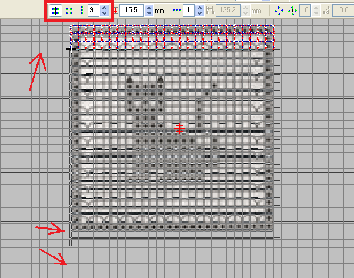Click the greyed field showing 10
The height and width of the screenshot is (278, 354).
(x=305, y=11)
